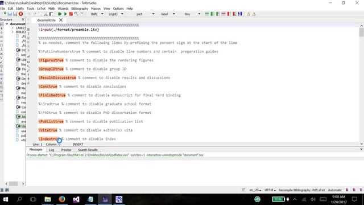Screen dimensions: 364x205
Task: Open the en_US language dropdown
Action: point(255,190)
